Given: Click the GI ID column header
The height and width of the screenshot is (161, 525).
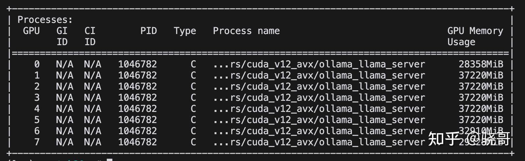Looking at the screenshot, I should pyautogui.click(x=62, y=36).
